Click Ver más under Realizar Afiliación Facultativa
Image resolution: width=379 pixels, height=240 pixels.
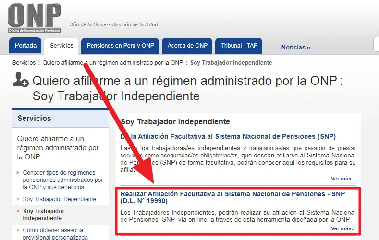343,228
